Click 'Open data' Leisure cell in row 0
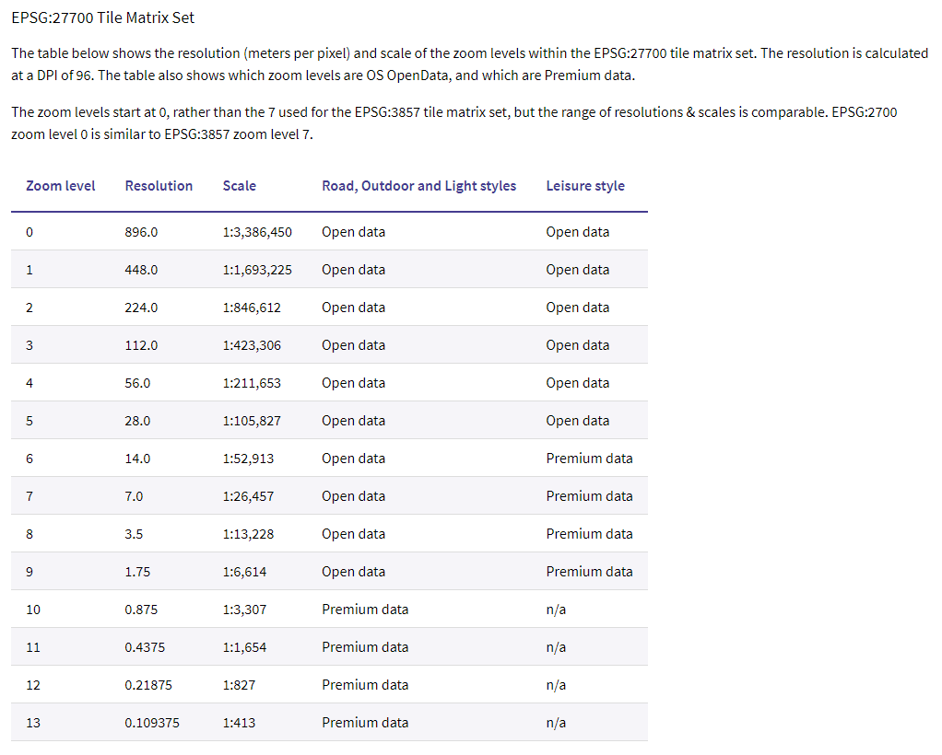The height and width of the screenshot is (755, 942). coord(577,232)
